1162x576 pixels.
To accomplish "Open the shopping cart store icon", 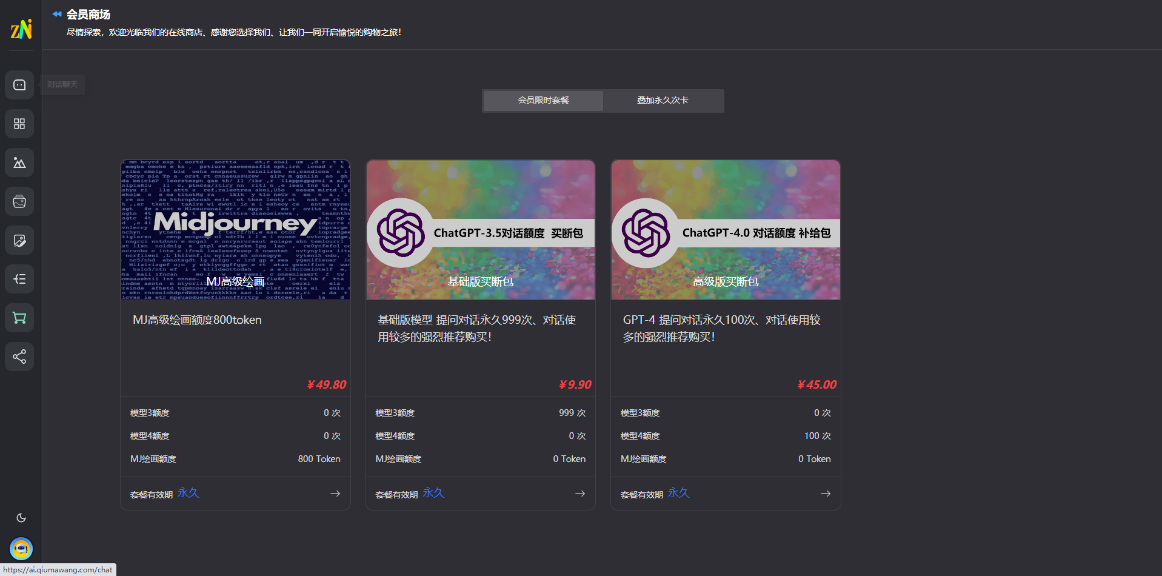I will point(19,318).
